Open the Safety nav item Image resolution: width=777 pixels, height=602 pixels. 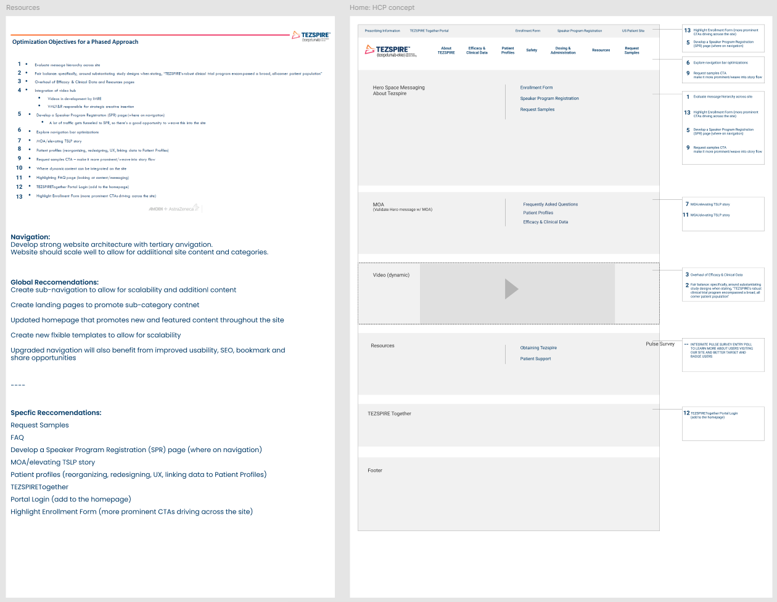[532, 51]
